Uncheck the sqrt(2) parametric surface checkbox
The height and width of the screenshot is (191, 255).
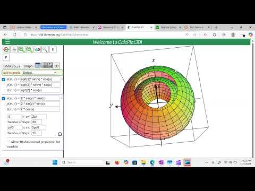(3, 80)
